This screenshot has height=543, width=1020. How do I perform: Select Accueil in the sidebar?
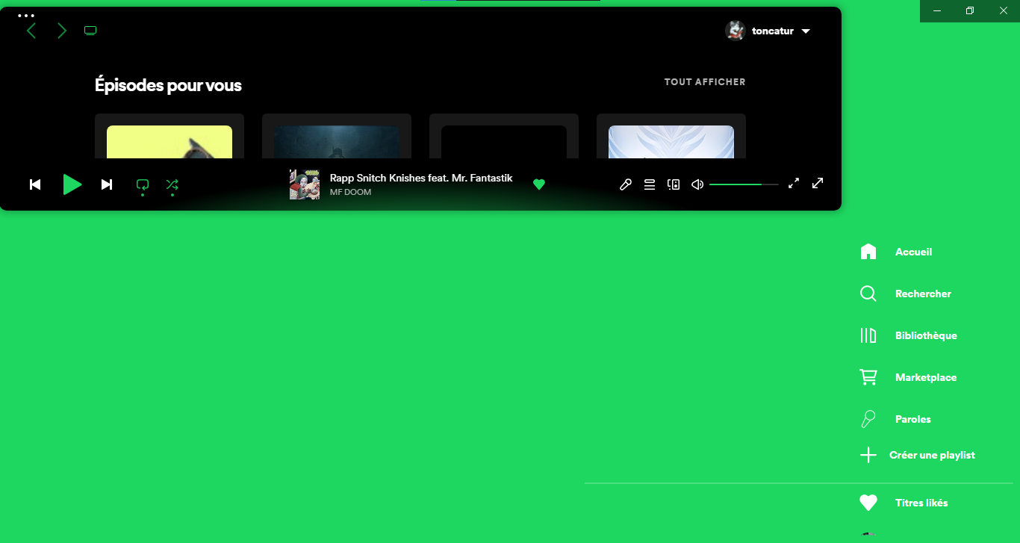(914, 252)
